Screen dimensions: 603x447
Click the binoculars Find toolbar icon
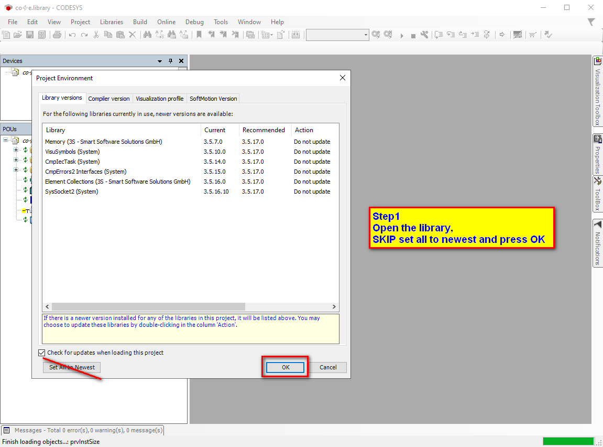point(147,35)
